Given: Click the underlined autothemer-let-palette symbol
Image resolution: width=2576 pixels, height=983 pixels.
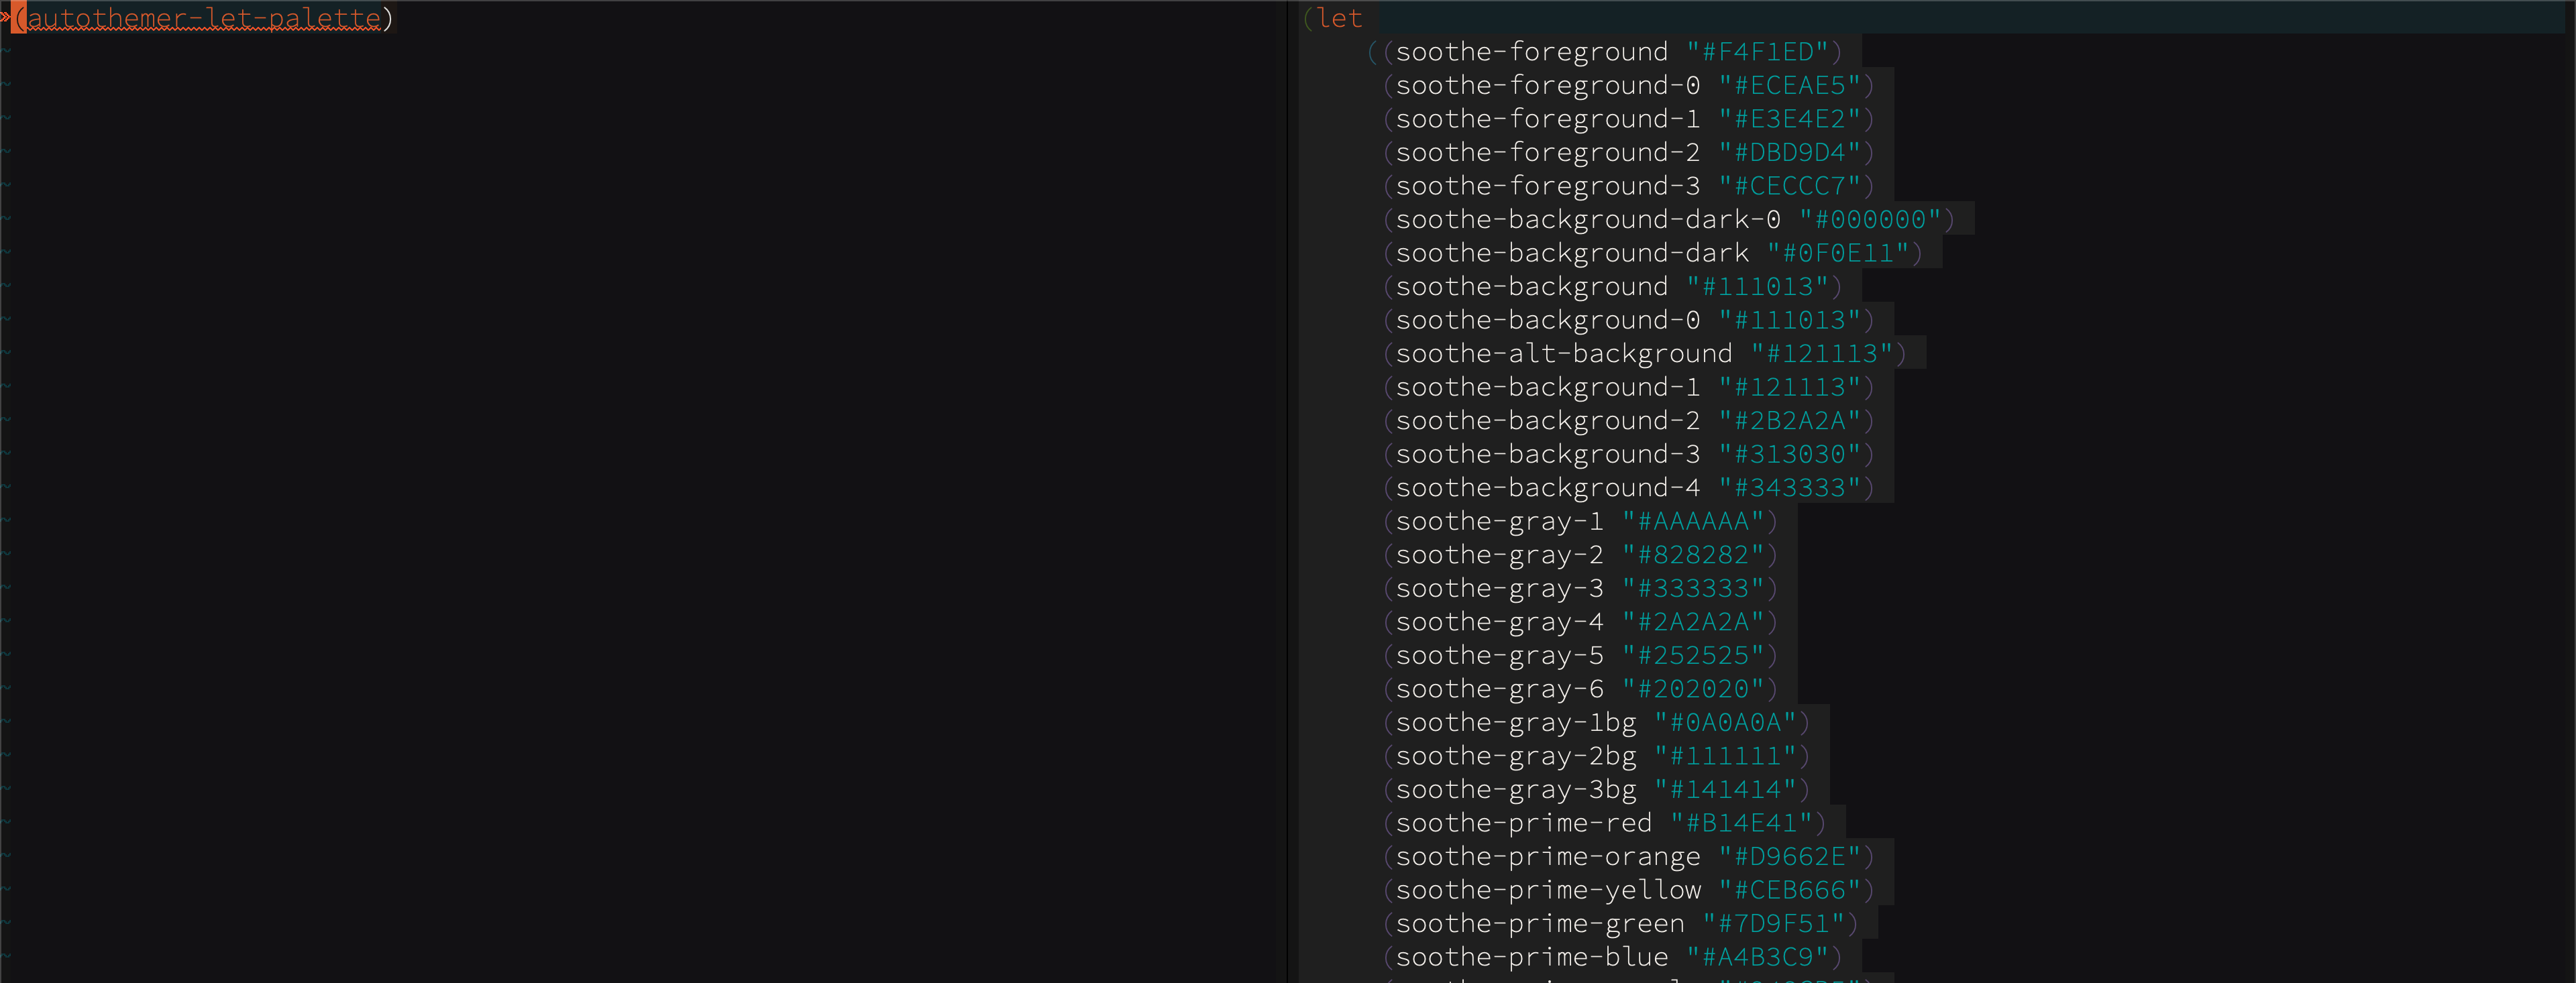Looking at the screenshot, I should pos(204,18).
